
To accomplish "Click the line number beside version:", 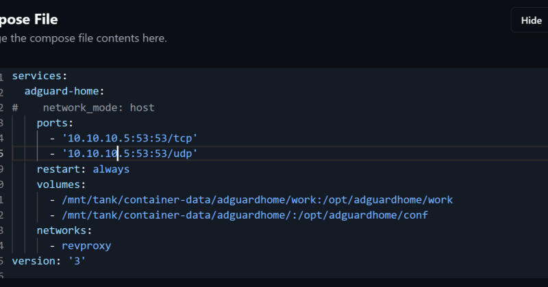I will [x=2, y=262].
